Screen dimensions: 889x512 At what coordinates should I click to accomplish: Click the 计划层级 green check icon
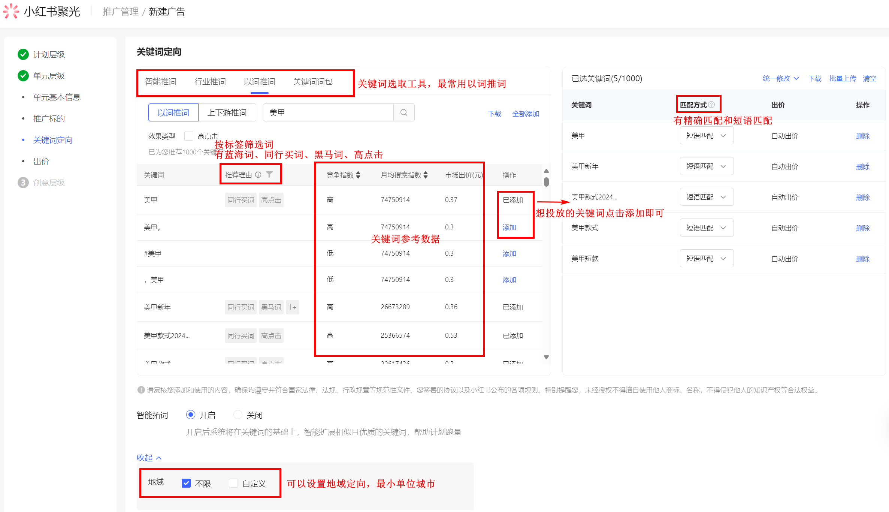23,54
